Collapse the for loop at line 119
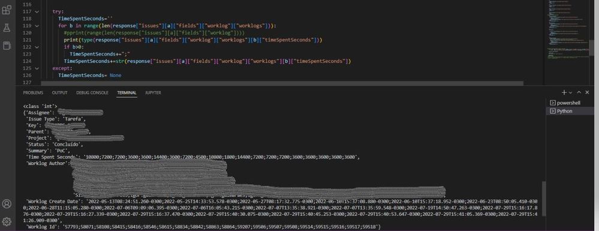 [37, 26]
